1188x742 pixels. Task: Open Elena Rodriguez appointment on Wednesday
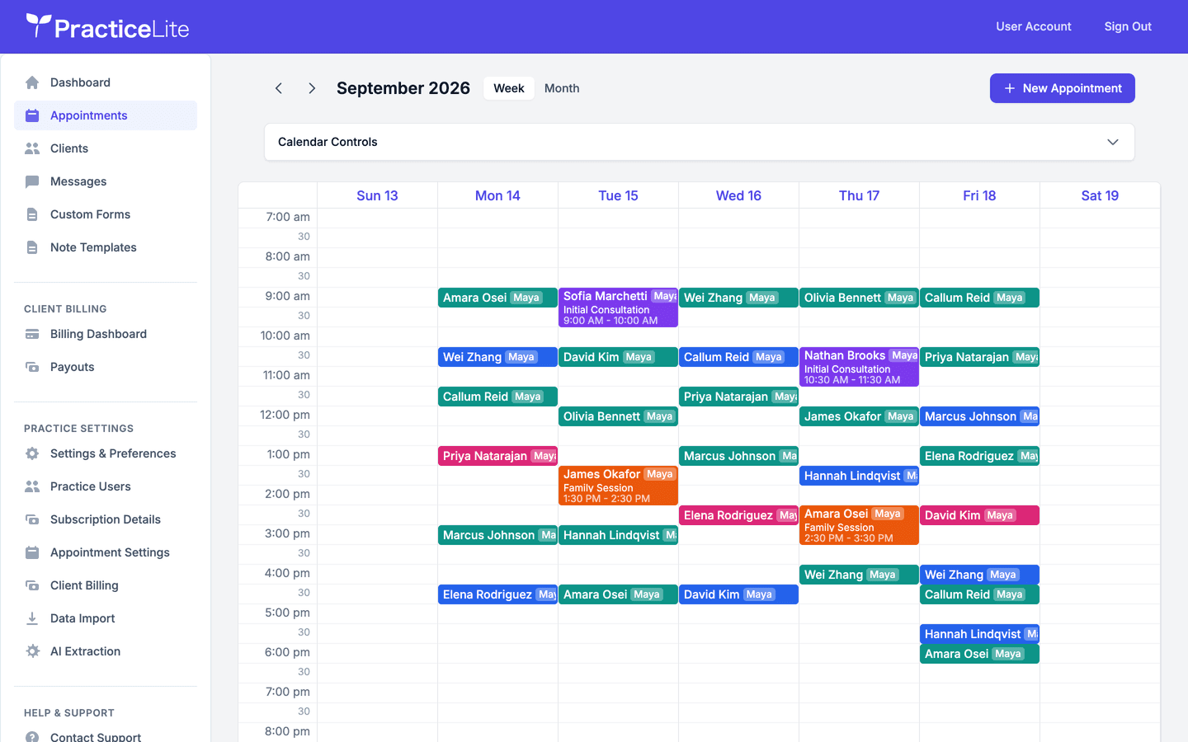738,515
